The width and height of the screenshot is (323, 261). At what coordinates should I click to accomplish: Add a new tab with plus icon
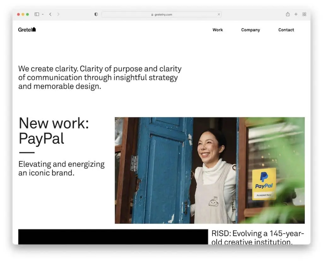(296, 14)
